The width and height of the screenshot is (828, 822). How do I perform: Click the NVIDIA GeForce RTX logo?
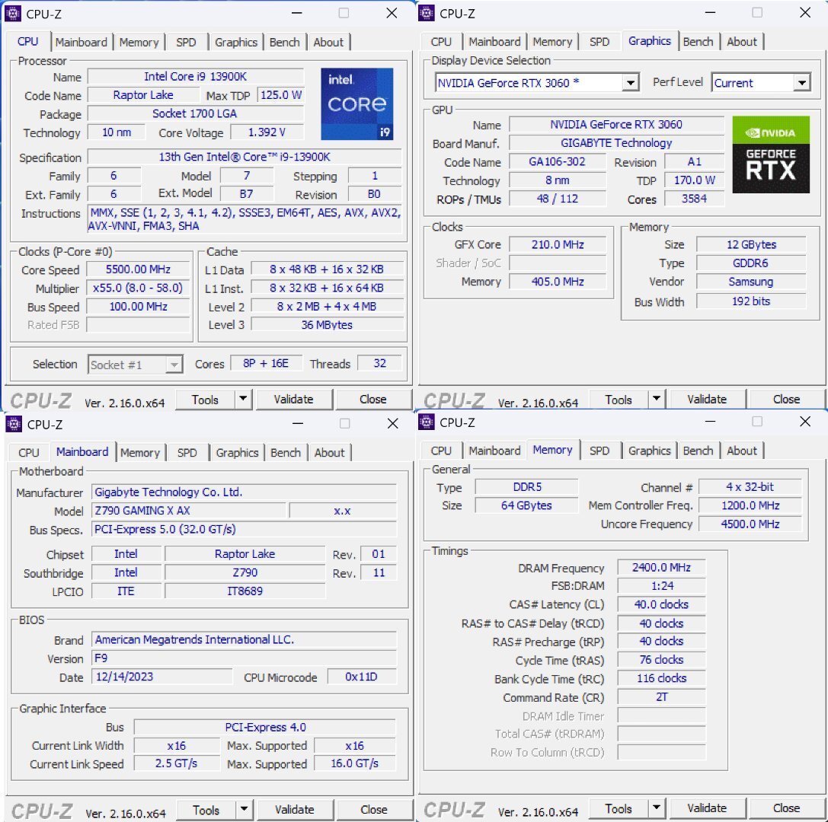(x=770, y=154)
